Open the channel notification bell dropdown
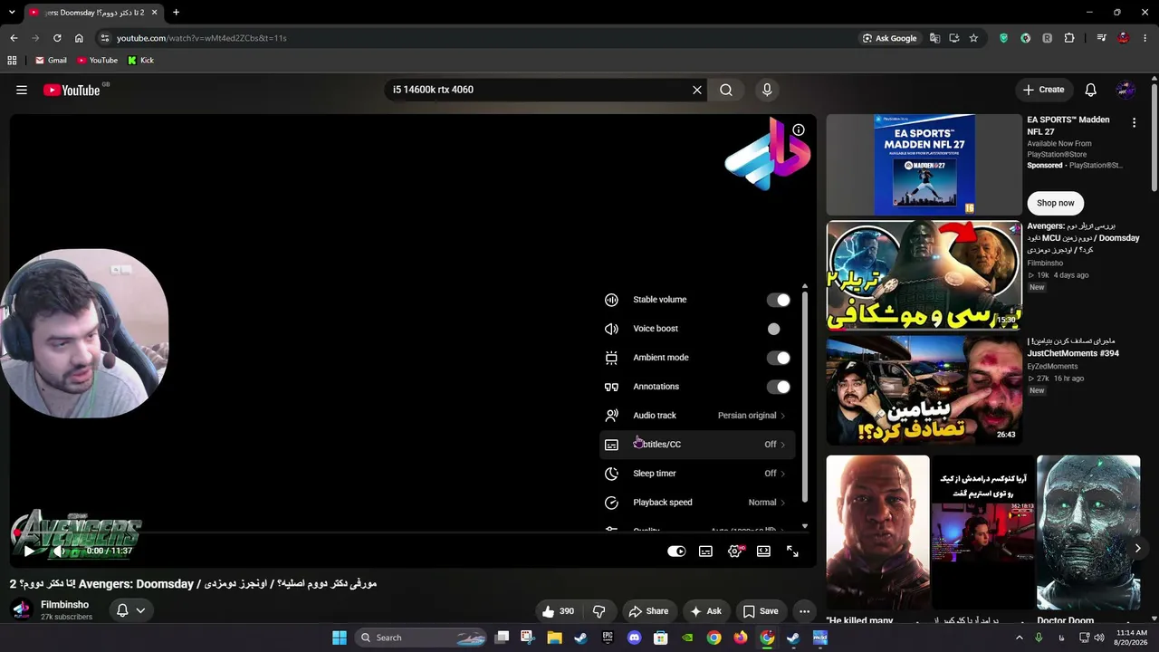The height and width of the screenshot is (652, 1159). [x=131, y=610]
